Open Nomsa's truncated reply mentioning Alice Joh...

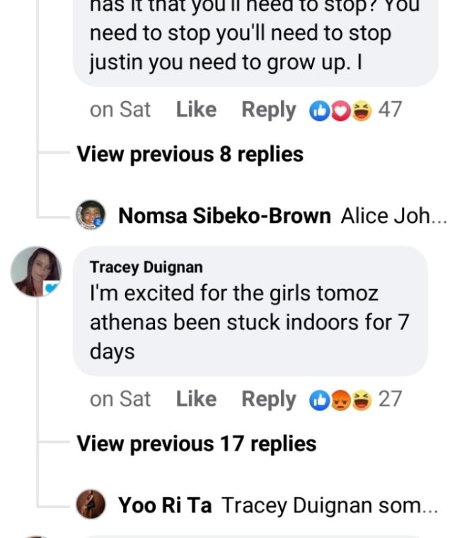click(x=393, y=215)
